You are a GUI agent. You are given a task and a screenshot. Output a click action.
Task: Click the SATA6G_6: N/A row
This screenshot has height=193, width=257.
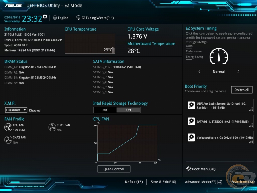(x=103, y=92)
